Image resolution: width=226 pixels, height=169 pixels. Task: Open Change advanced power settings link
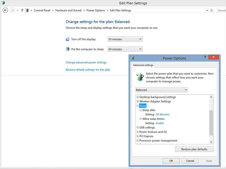point(86,62)
